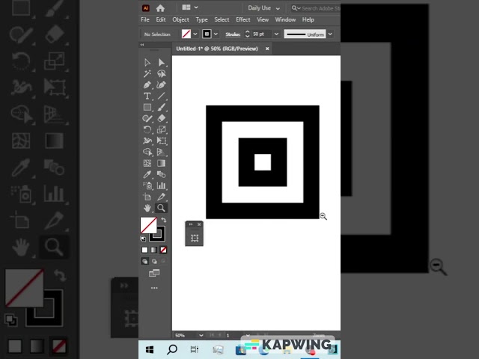
Task: Click the Home icon
Action: 160,8
